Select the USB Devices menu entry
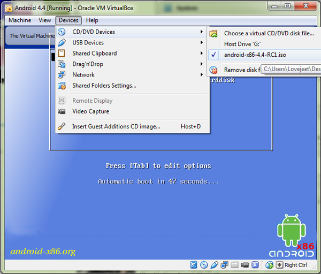 pyautogui.click(x=133, y=43)
